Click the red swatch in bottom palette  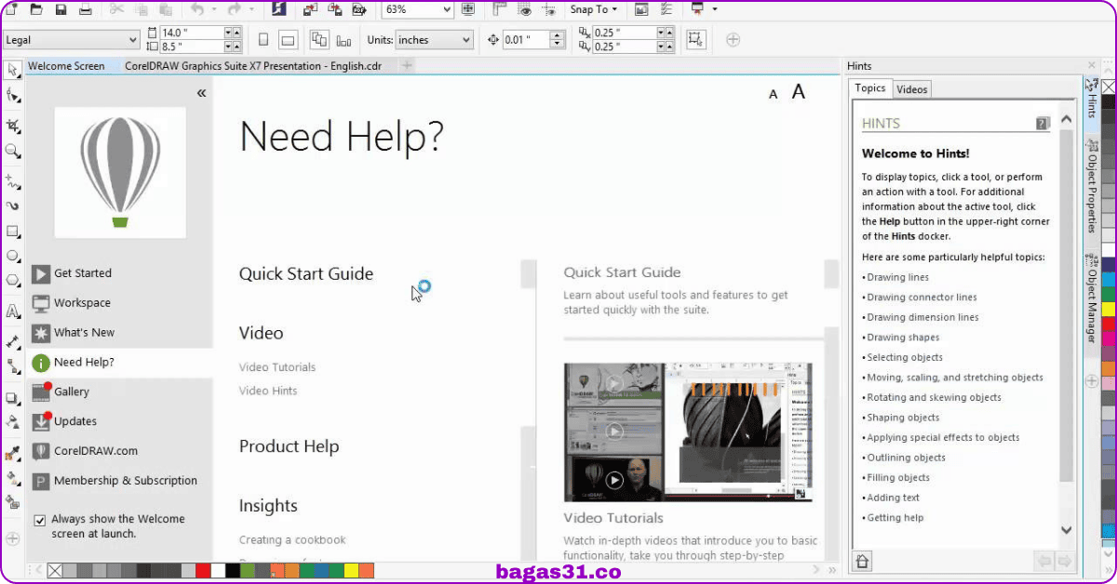(203, 570)
